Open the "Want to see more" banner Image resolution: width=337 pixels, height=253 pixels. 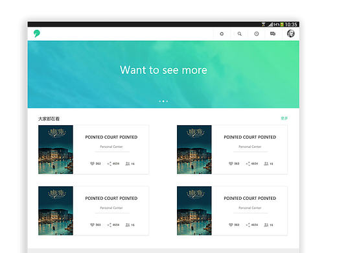pos(163,74)
